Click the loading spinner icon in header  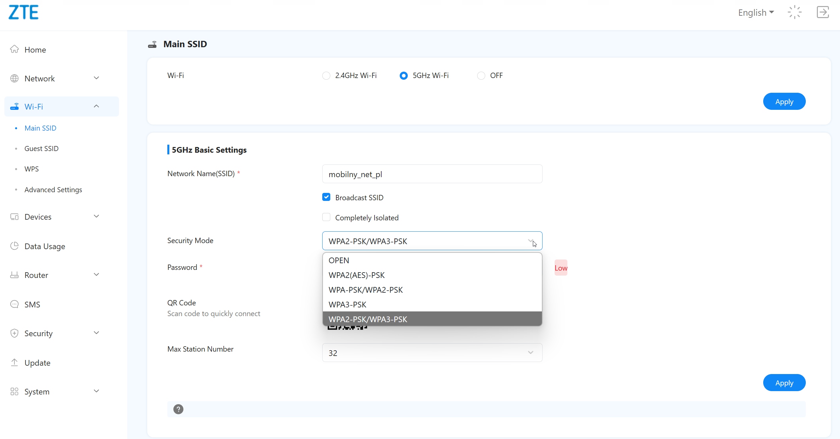(x=794, y=12)
